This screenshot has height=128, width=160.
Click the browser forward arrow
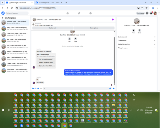7,8
